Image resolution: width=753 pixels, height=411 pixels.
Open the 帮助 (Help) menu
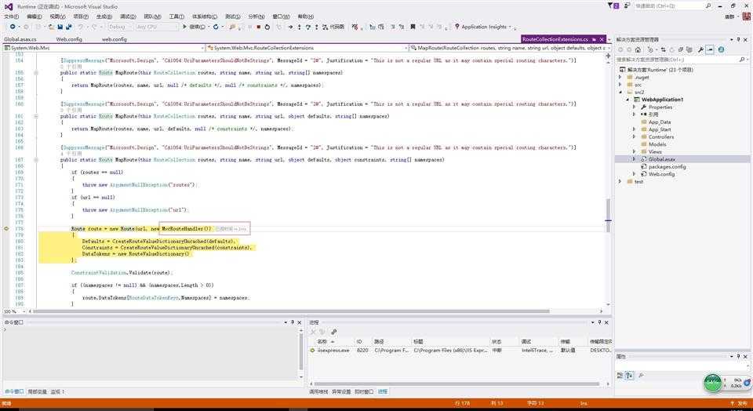click(305, 16)
